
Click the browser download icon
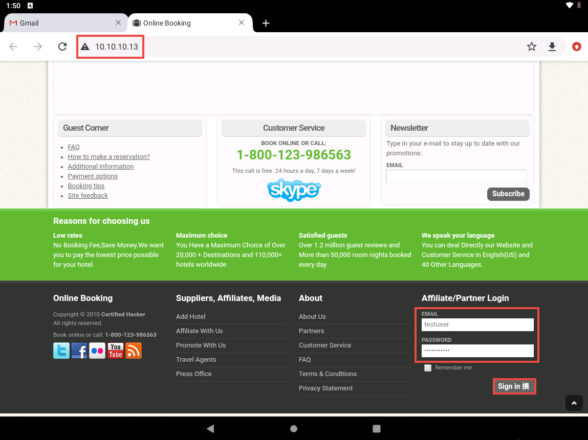pos(552,47)
